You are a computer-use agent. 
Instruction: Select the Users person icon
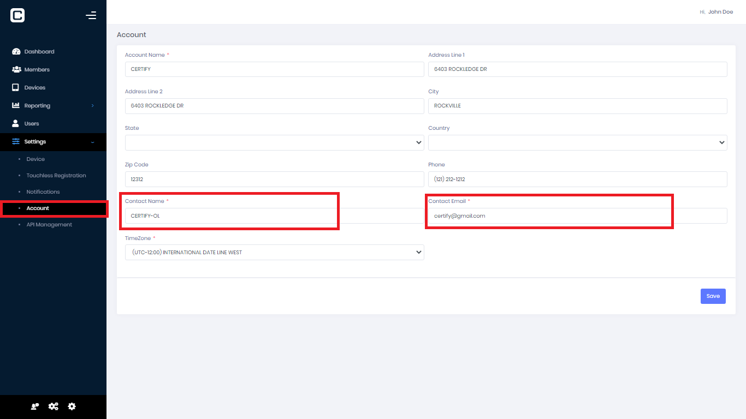[16, 123]
